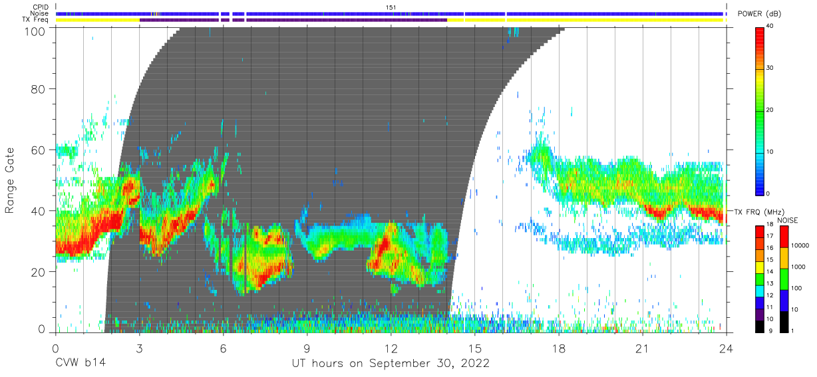
Task: Click the '20' label on the POWER colorbar
Action: pyautogui.click(x=771, y=110)
